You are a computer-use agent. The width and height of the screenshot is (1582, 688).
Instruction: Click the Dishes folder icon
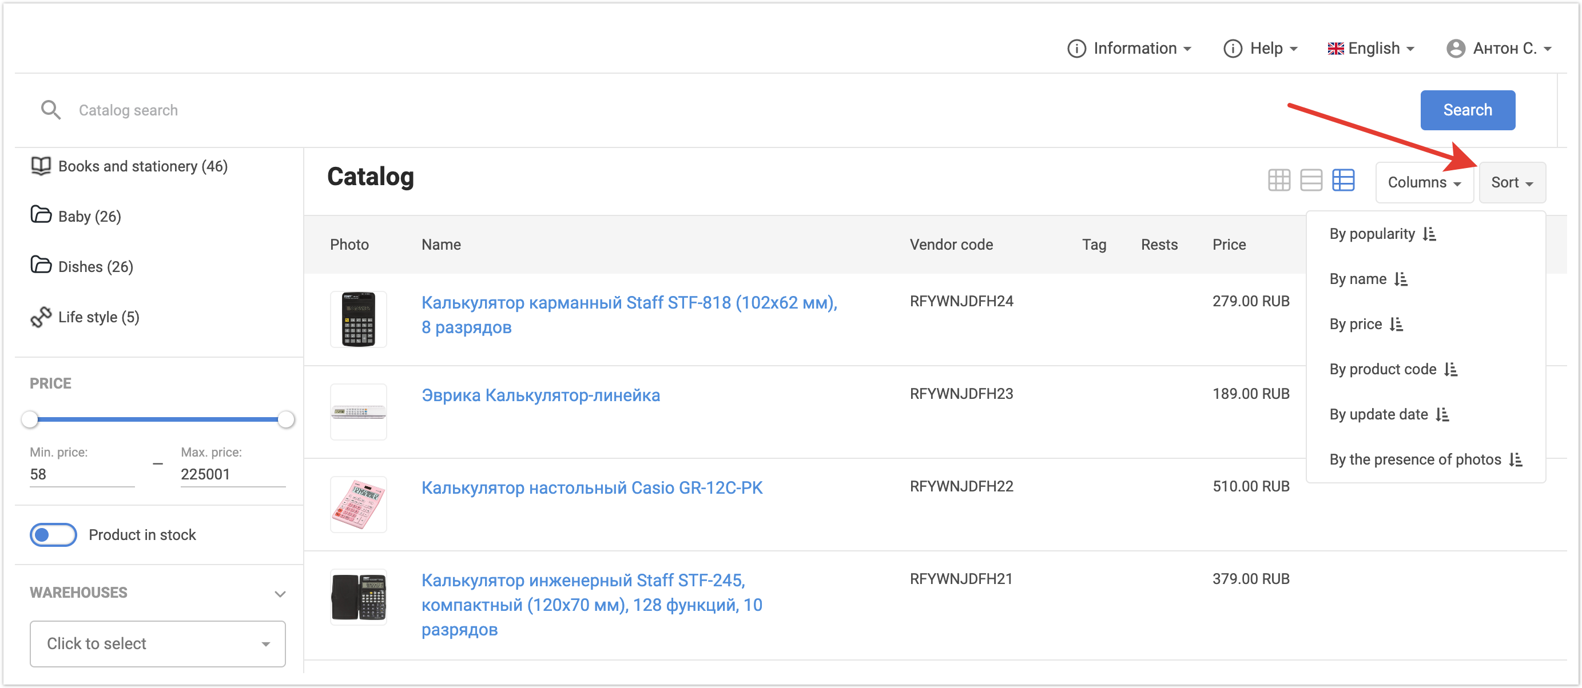click(41, 266)
